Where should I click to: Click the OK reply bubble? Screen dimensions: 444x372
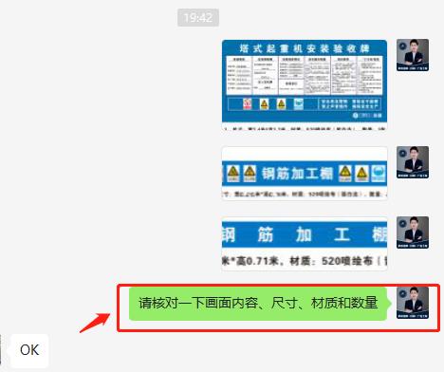tap(29, 350)
